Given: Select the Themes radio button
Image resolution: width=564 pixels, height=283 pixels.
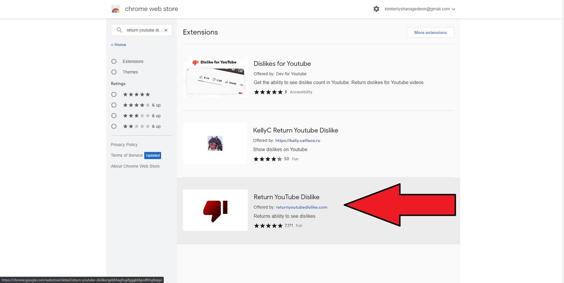Looking at the screenshot, I should pyautogui.click(x=113, y=71).
